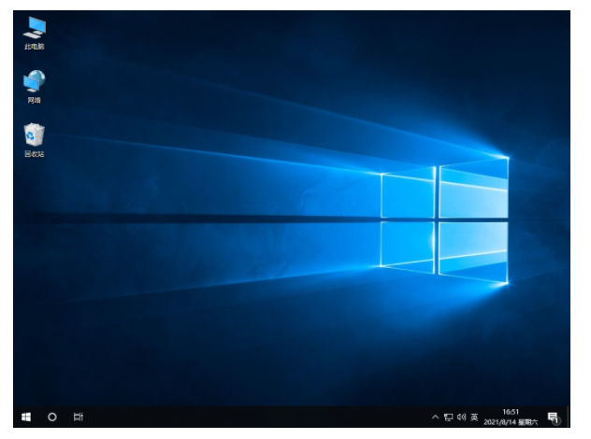Open Task View from the taskbar

[x=79, y=417]
